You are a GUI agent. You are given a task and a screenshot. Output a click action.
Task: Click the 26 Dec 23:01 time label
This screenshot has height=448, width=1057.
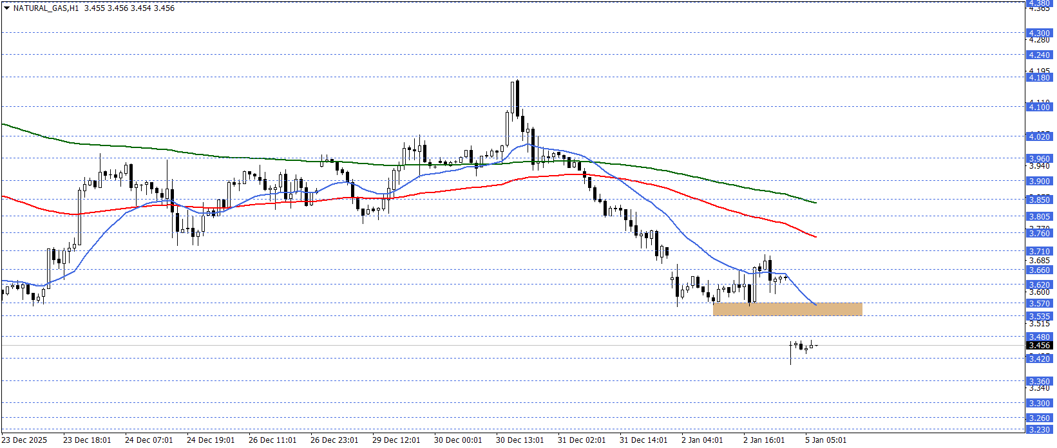334,440
